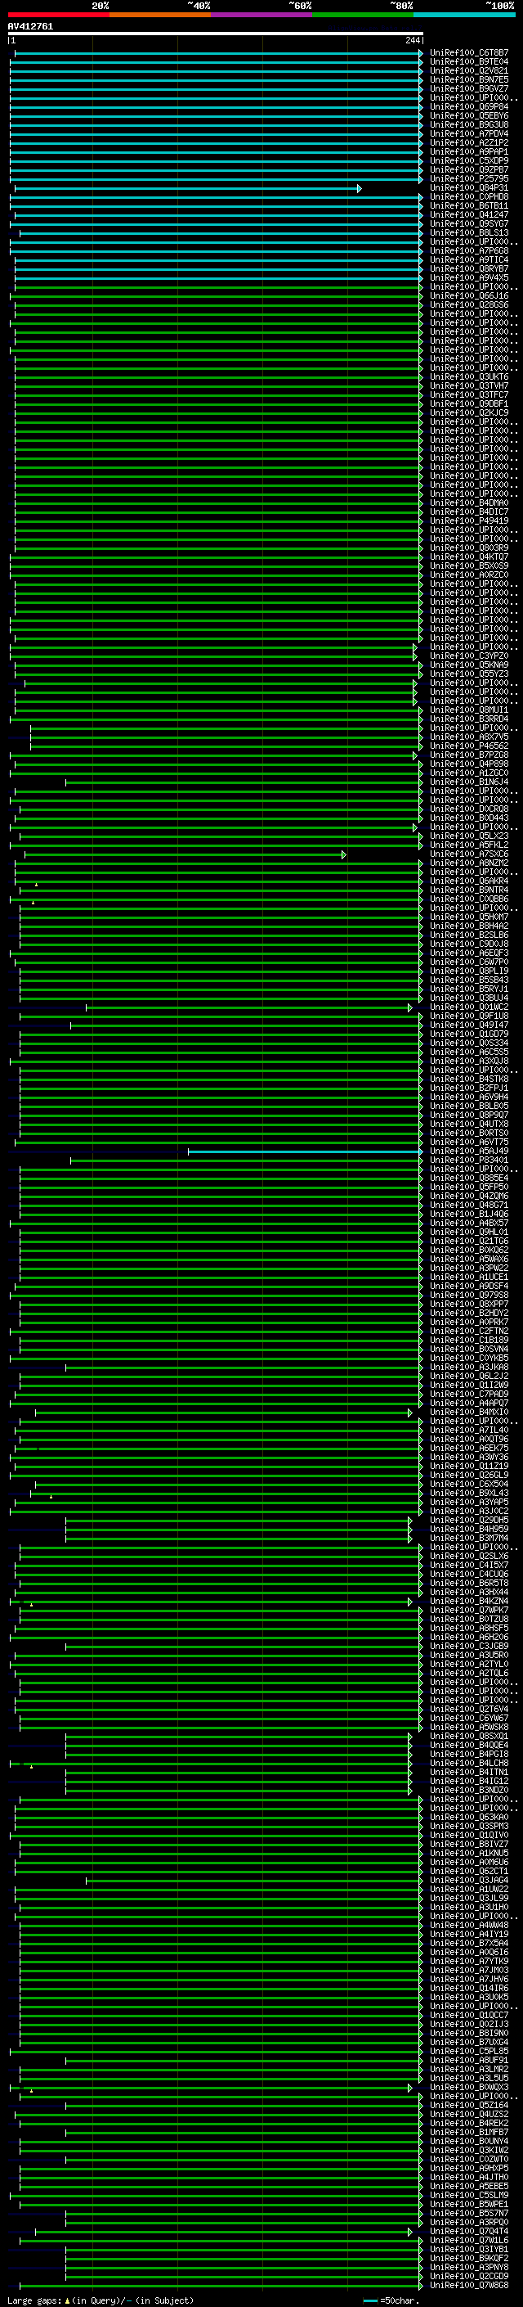Follow link UniRef100_B2HDY2

point(468,1312)
